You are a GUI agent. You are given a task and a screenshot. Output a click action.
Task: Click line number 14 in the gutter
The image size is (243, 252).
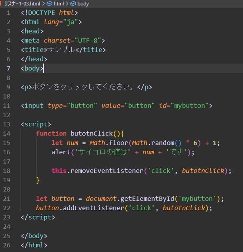[x=8, y=133]
